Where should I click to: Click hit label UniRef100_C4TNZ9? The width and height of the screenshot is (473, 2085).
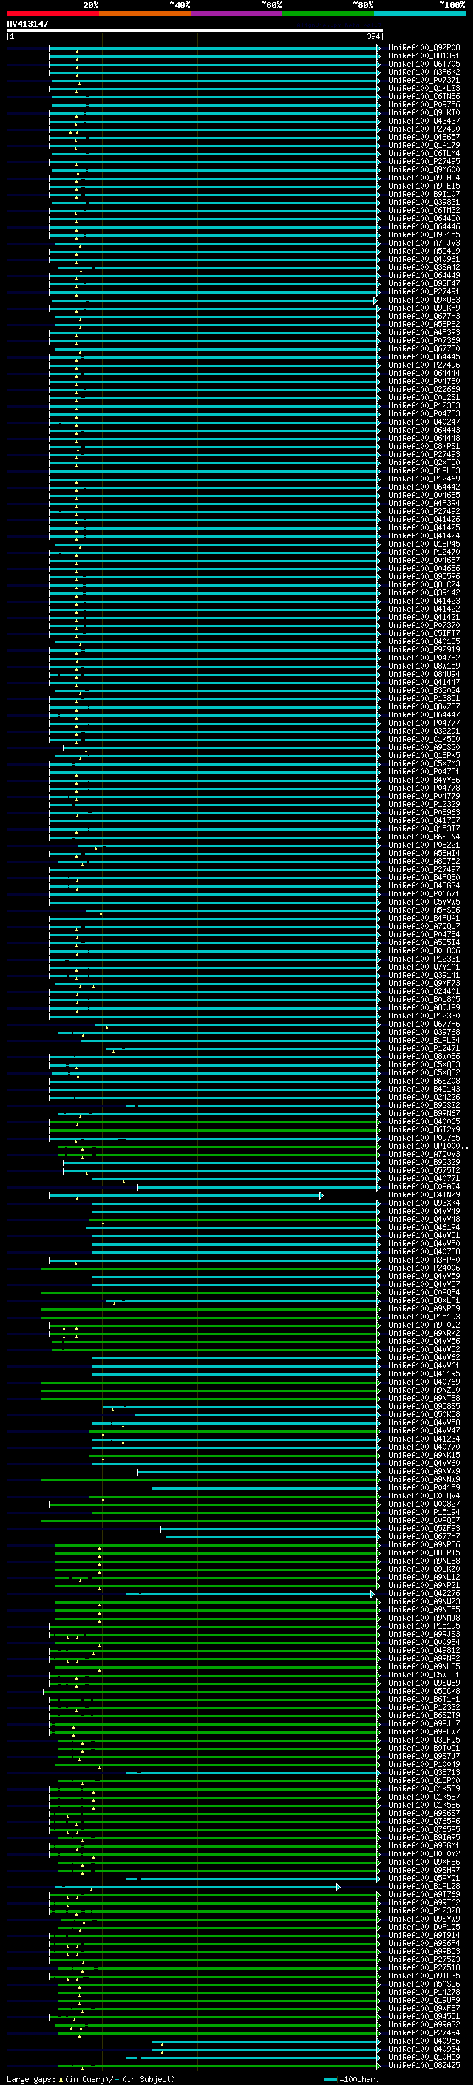coord(423,1194)
